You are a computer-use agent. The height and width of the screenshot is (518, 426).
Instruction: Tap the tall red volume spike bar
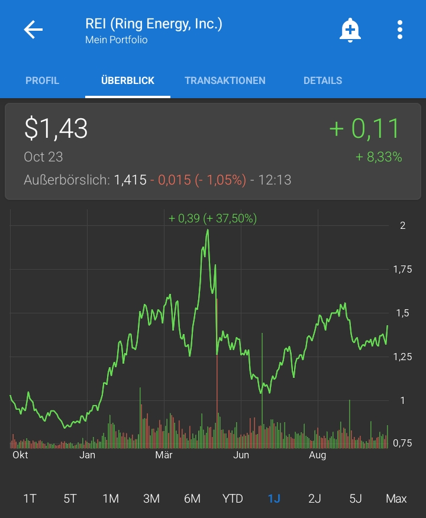coord(217,373)
